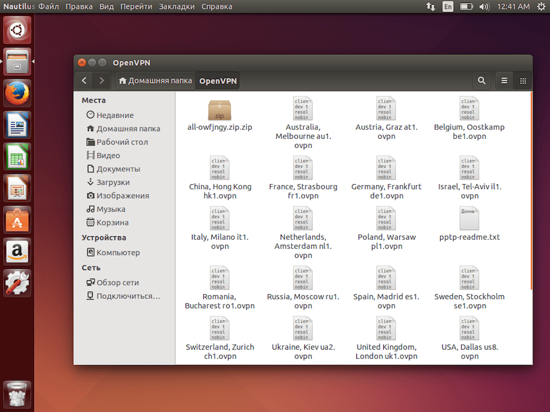Viewport: 550px width, 412px height.
Task: Click the forward navigation arrow
Action: point(101,81)
